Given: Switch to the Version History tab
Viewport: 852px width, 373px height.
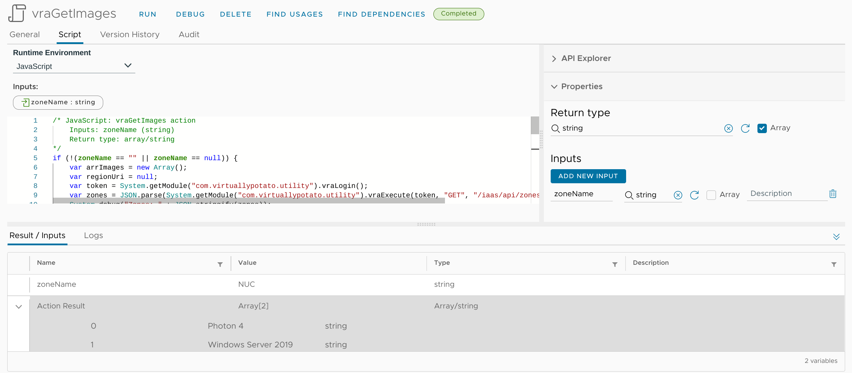Looking at the screenshot, I should click(x=130, y=35).
